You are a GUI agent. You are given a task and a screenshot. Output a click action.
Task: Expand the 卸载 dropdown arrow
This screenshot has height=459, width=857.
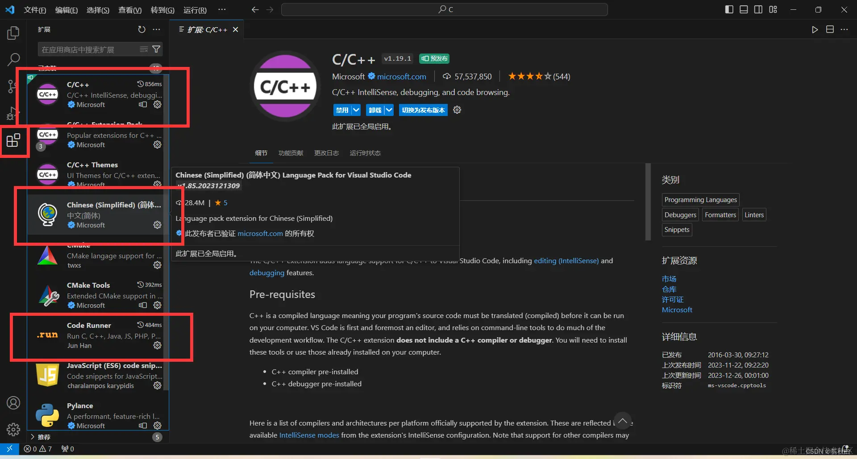click(x=389, y=110)
